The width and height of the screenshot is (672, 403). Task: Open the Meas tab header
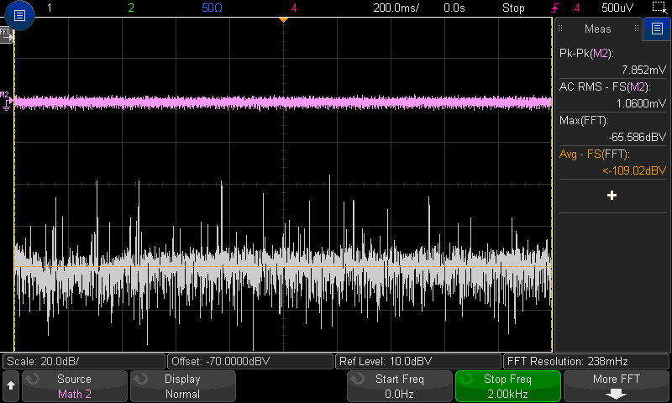pyautogui.click(x=598, y=29)
